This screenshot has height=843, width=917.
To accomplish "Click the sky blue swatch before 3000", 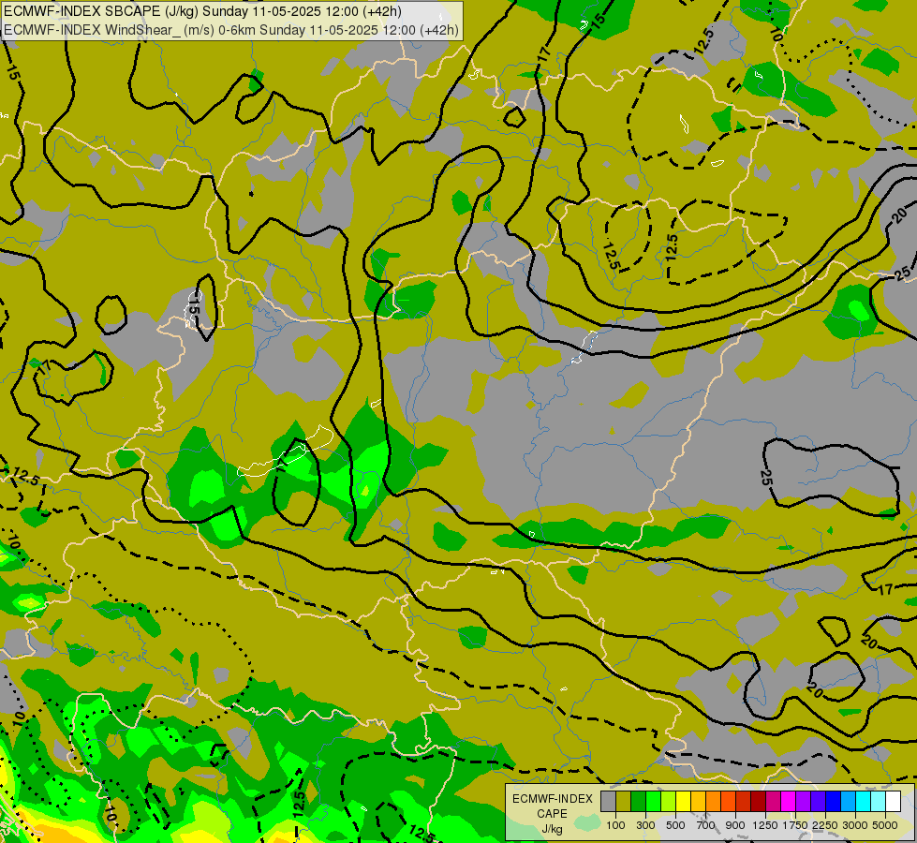I will (849, 802).
